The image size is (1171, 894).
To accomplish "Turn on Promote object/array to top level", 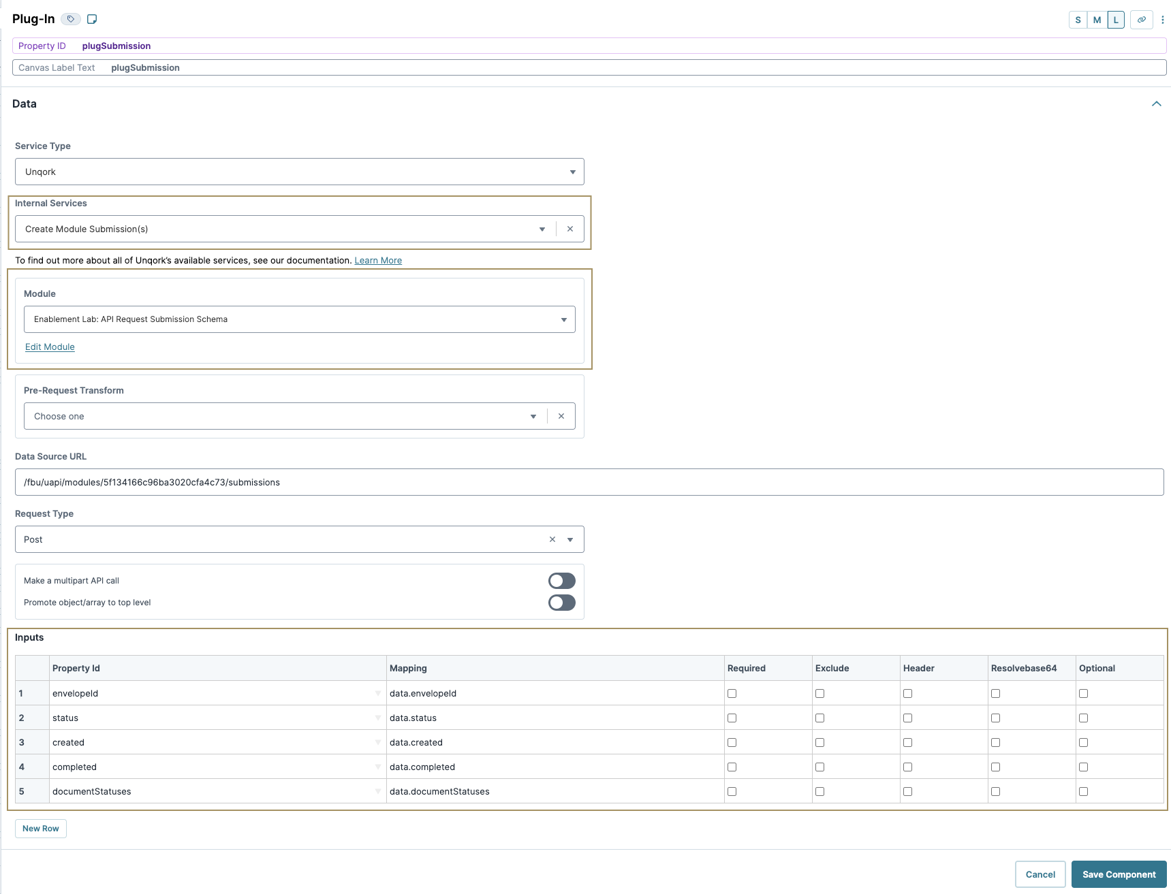I will click(561, 602).
